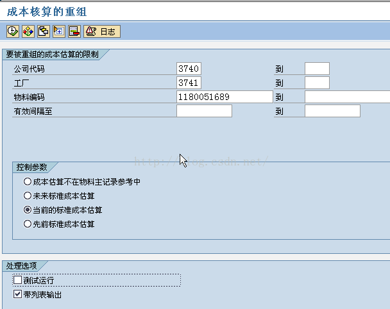Enable the 测试运行 checkbox
Image resolution: width=390 pixels, height=309 pixels.
(x=18, y=280)
